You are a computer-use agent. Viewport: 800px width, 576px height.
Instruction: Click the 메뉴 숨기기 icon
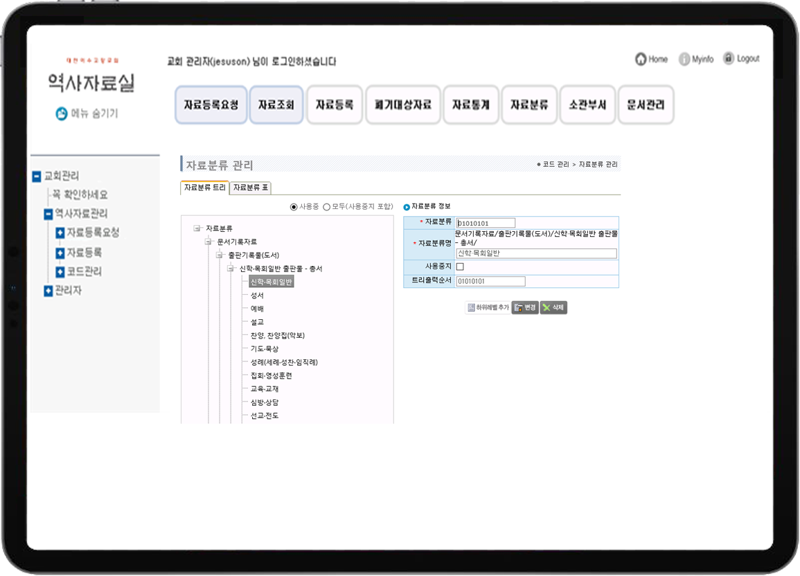pos(62,114)
